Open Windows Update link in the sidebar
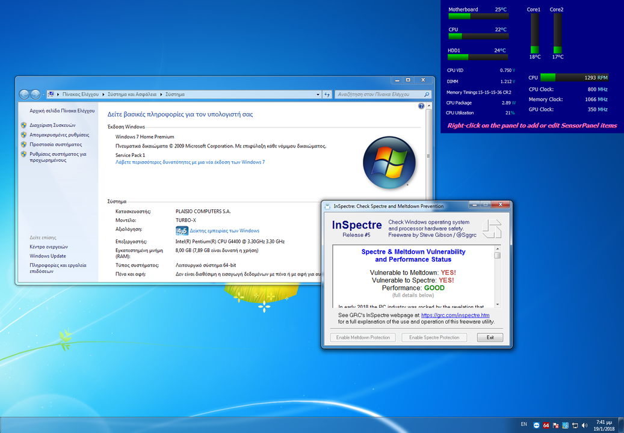This screenshot has height=433, width=624. coord(48,256)
